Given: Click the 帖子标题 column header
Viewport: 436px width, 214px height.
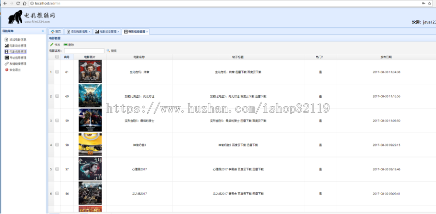Looking at the screenshot, I should tap(238, 57).
